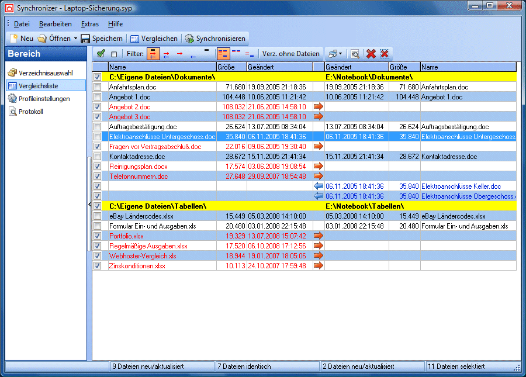The image size is (526, 377).
Task: Uncheck the Fragen vor Vertragsabschluß.doc checkbox
Action: click(x=97, y=147)
